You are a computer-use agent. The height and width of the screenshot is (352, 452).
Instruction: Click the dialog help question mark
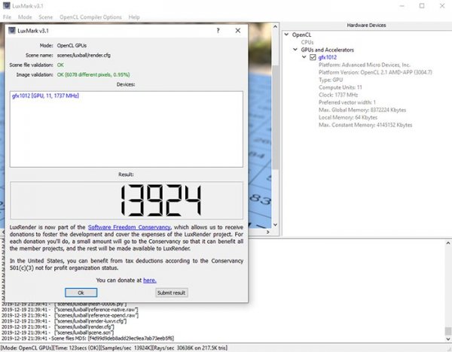[218, 31]
